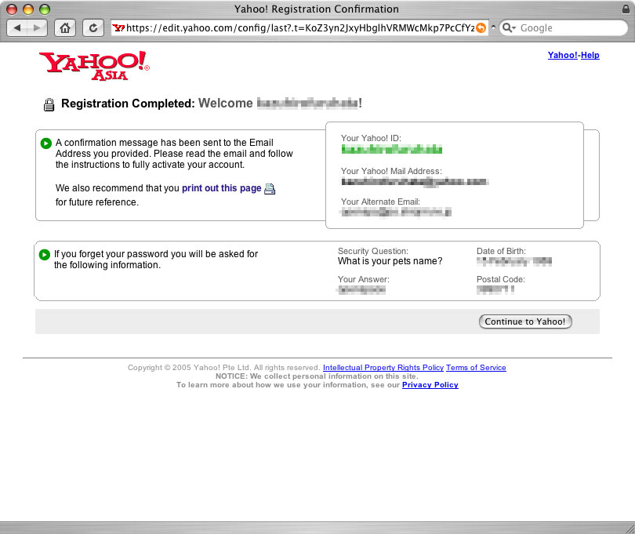Viewport: 635px width, 534px height.
Task: Click the green arrow bullet beside forgot password text
Action: pos(44,254)
